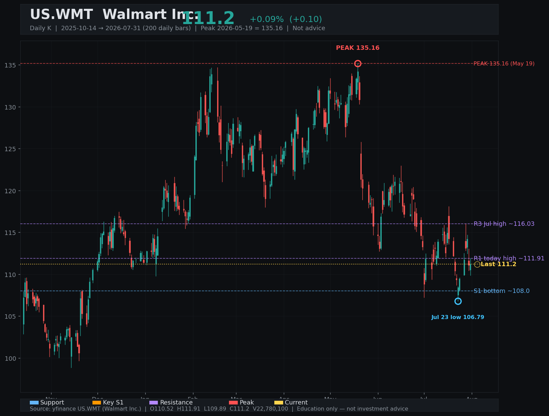This screenshot has height=416, width=549.
Task: Select the red Peak legend swatch
Action: point(233,402)
